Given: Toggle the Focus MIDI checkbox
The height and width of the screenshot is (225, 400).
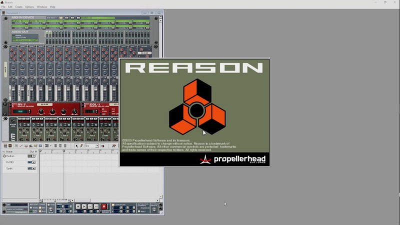Looking at the screenshot, I should pos(40,207).
